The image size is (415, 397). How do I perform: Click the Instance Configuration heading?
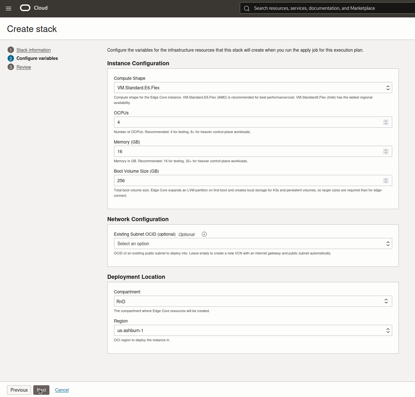click(x=138, y=63)
